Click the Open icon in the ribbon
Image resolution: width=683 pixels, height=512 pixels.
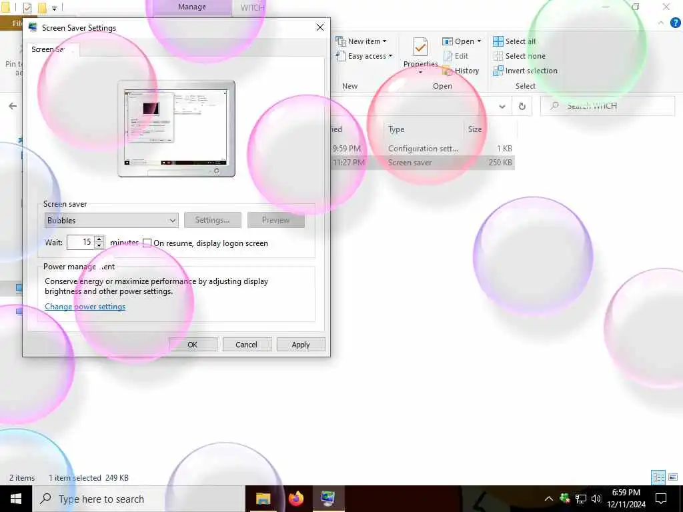(448, 41)
